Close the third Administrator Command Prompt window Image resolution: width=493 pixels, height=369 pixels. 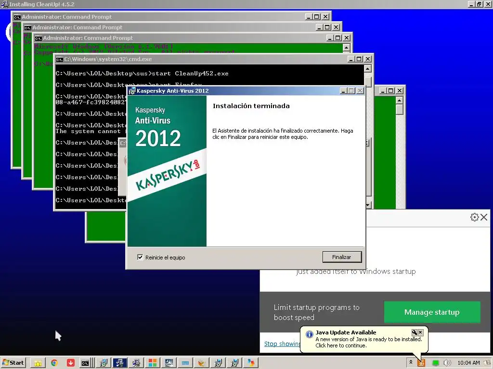point(347,38)
